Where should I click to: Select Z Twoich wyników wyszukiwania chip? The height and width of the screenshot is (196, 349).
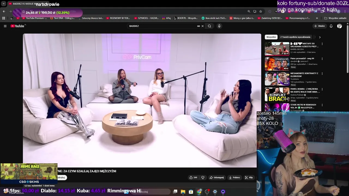coord(295,37)
